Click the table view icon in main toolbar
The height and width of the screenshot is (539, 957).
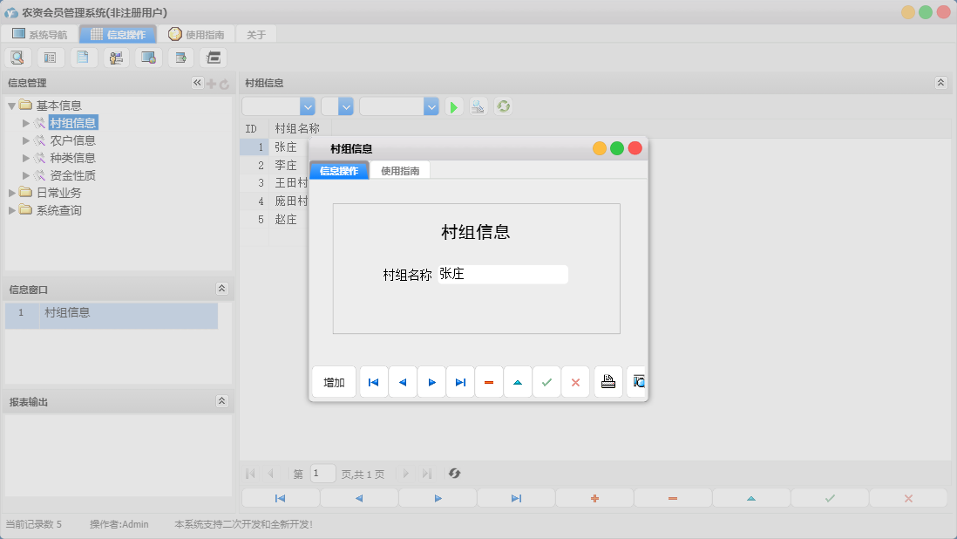click(50, 57)
